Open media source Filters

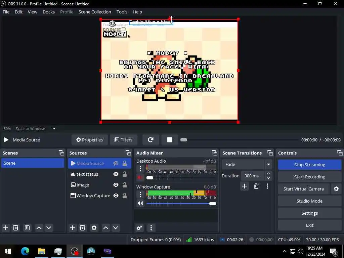coord(124,140)
